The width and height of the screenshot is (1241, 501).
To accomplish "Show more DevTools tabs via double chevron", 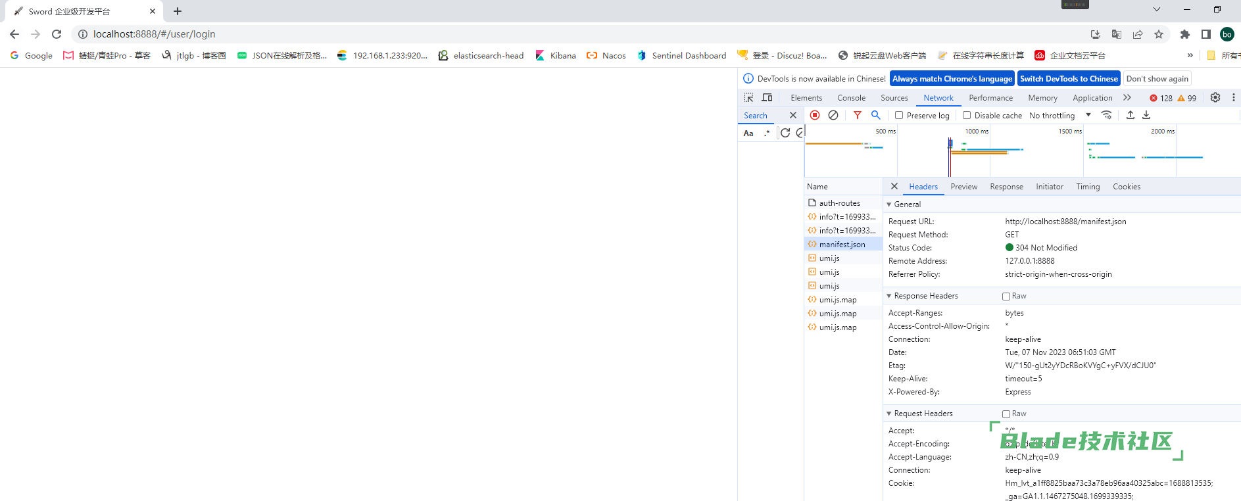I will (x=1127, y=97).
